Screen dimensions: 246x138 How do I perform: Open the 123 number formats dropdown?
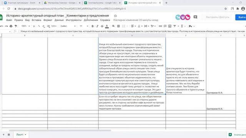pyautogui.click(x=54, y=26)
